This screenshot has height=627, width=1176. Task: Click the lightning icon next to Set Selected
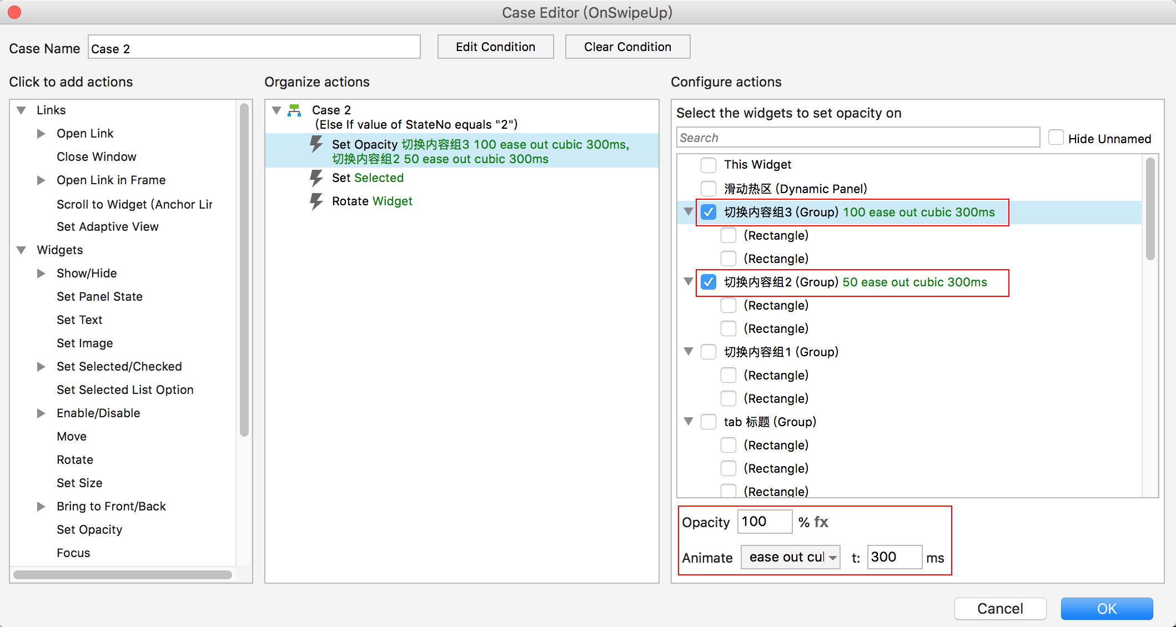pos(316,178)
